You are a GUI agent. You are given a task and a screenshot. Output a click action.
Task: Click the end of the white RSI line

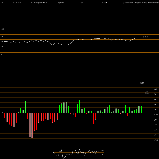click(141, 38)
